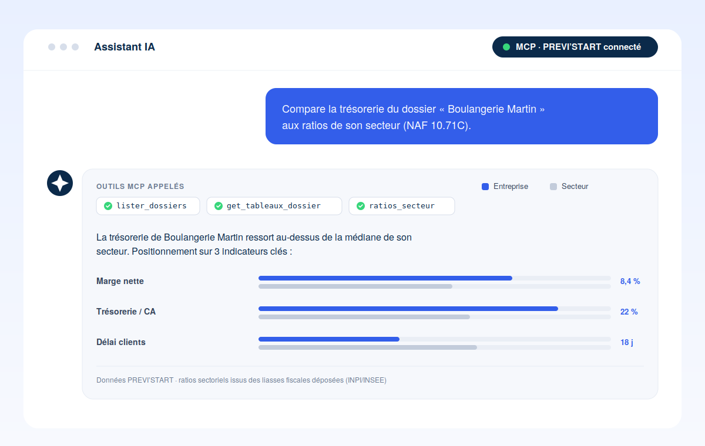Click the blue Marge nette enterprise bar
The width and height of the screenshot is (705, 446).
385,278
